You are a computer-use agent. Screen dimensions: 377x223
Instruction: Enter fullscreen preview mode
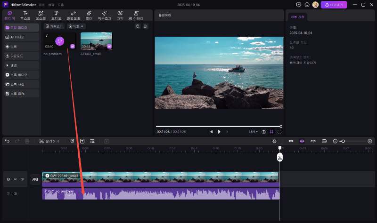pyautogui.click(x=279, y=132)
